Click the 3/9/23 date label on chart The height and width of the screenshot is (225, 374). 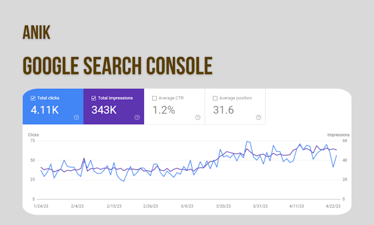pos(187,206)
